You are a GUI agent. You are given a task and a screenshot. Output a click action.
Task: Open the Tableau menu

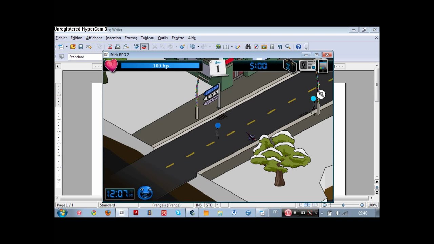(147, 38)
